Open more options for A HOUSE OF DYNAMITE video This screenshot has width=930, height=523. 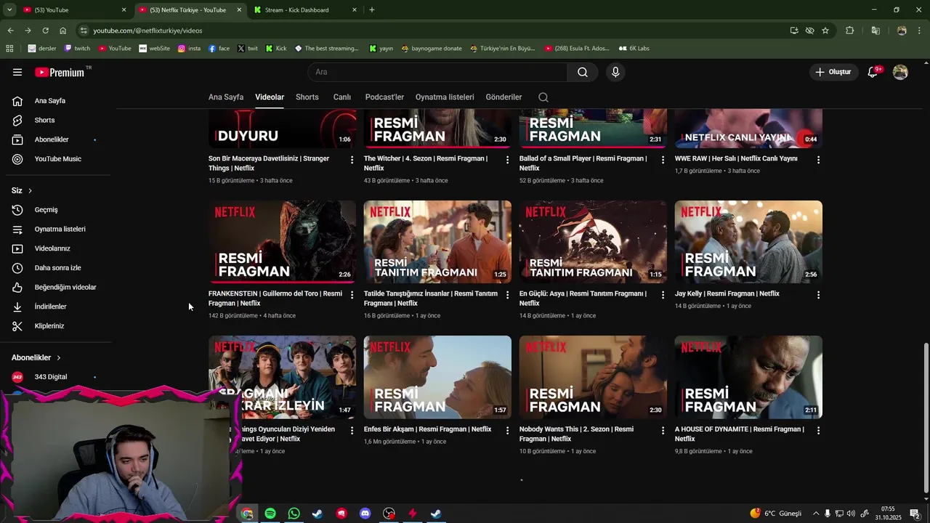click(x=818, y=431)
